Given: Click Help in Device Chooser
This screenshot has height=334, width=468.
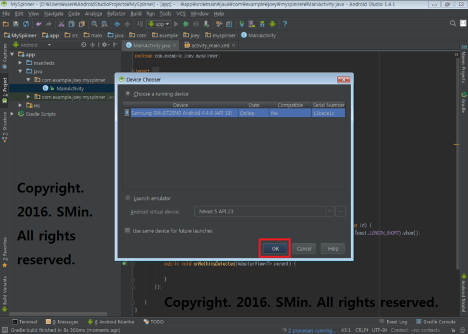Looking at the screenshot, I should point(333,249).
